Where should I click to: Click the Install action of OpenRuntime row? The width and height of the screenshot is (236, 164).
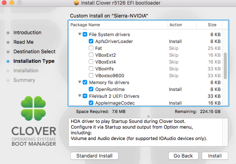175,89
